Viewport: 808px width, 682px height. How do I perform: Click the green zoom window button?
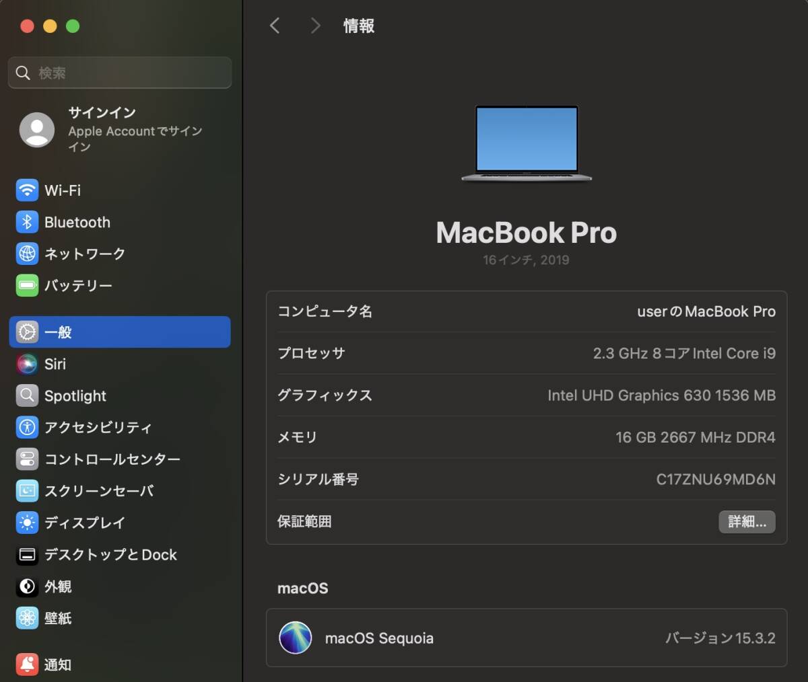73,26
